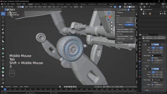Viewport: 167px width, 94px height.
Task: Toggle Merge checkbox in the second mirror modifier
Action: [x=152, y=85]
